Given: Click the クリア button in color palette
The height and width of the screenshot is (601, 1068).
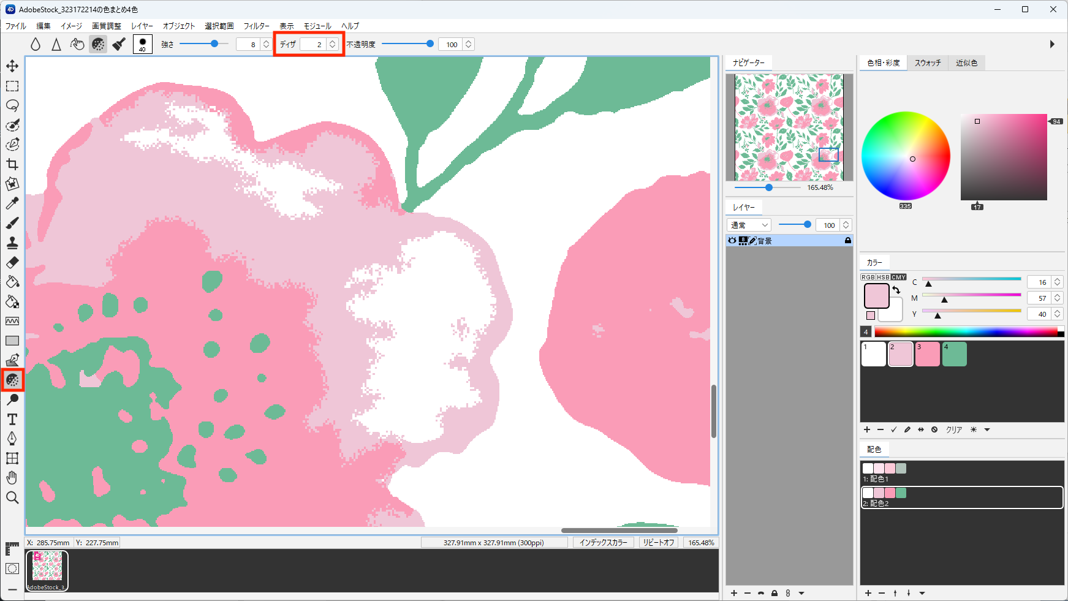Looking at the screenshot, I should click(x=953, y=430).
